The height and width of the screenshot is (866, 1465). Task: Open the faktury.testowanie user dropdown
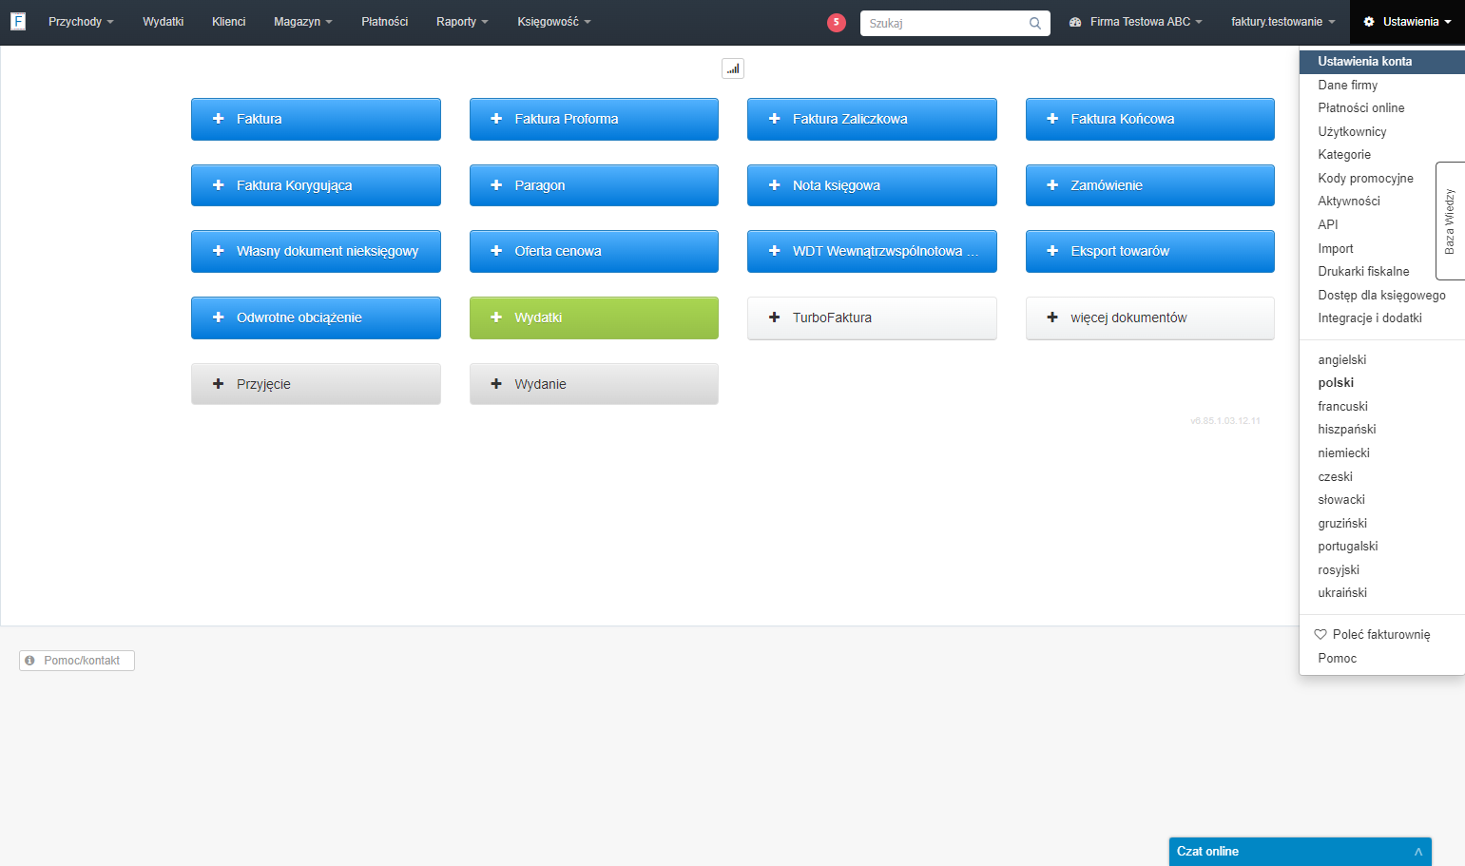1282,22
